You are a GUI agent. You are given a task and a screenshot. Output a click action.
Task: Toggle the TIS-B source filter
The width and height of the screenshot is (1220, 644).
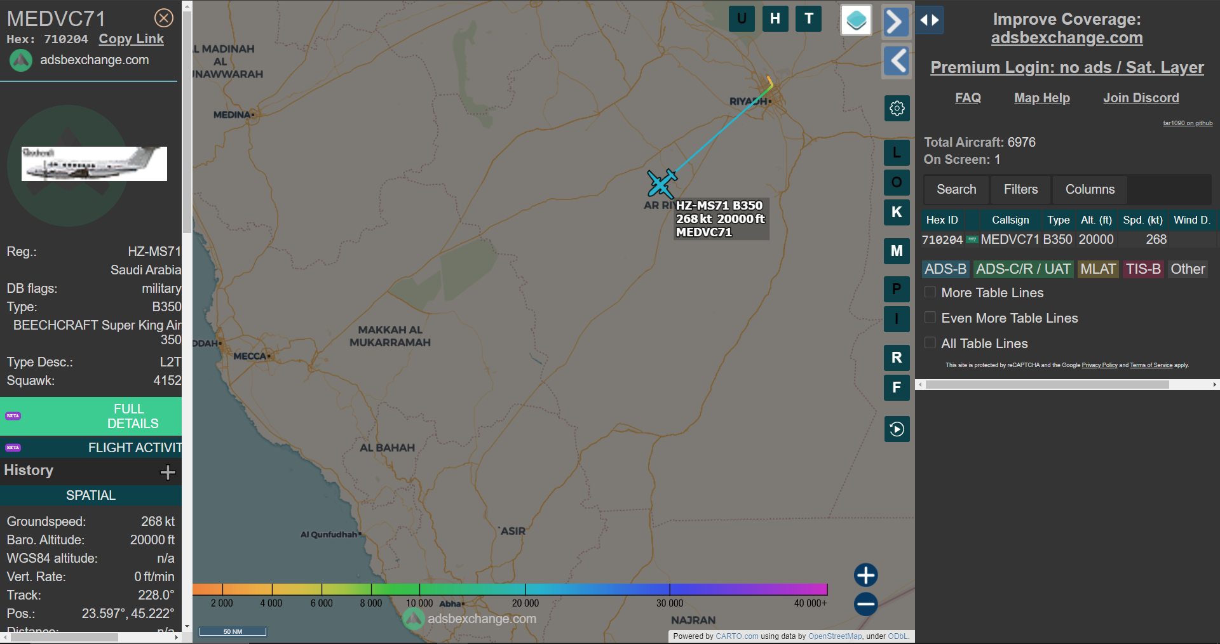point(1143,269)
